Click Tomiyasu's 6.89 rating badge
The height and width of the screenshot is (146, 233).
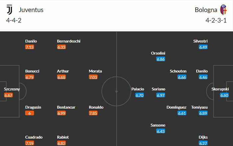tap(203, 113)
